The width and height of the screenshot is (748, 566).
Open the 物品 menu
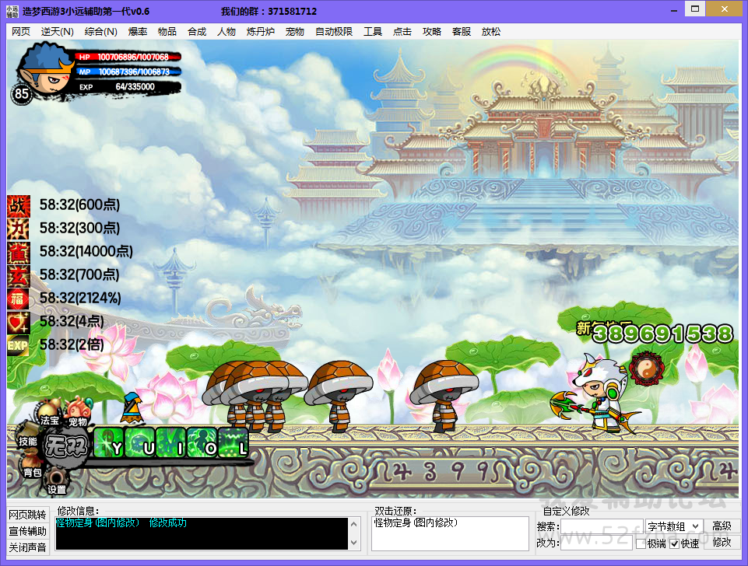pyautogui.click(x=167, y=32)
